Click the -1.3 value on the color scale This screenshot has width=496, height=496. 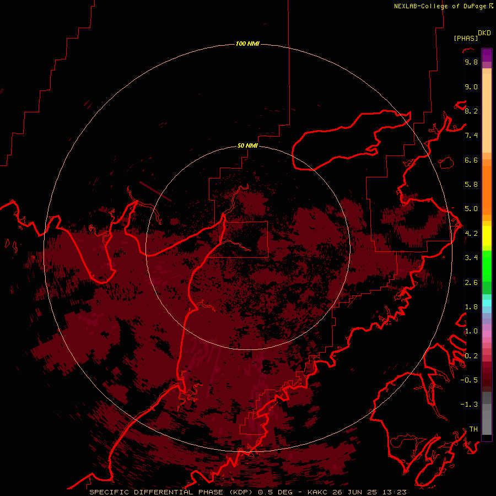[x=469, y=405]
